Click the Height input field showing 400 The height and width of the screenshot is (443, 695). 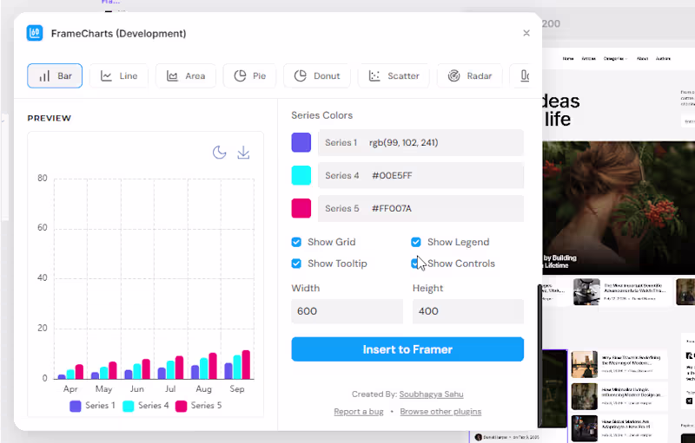(468, 311)
